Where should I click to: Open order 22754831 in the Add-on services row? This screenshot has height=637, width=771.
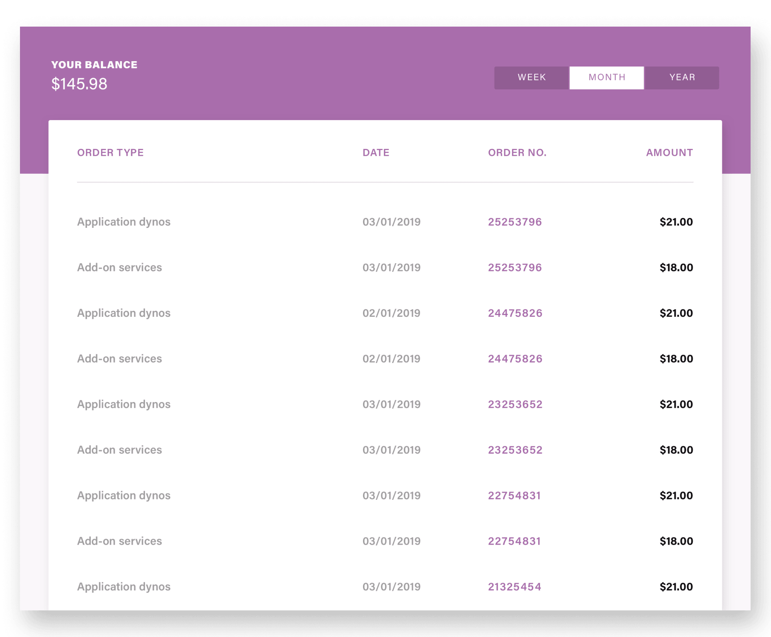tap(514, 541)
